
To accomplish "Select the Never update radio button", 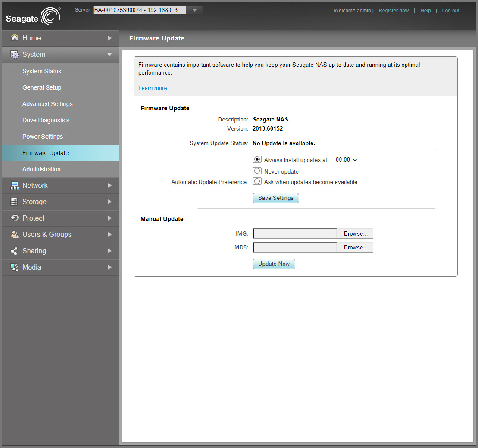I will coord(257,171).
